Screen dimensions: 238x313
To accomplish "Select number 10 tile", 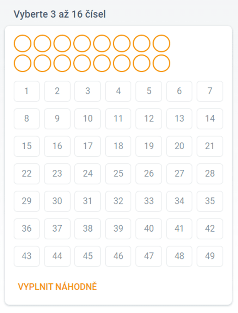I will tap(87, 119).
